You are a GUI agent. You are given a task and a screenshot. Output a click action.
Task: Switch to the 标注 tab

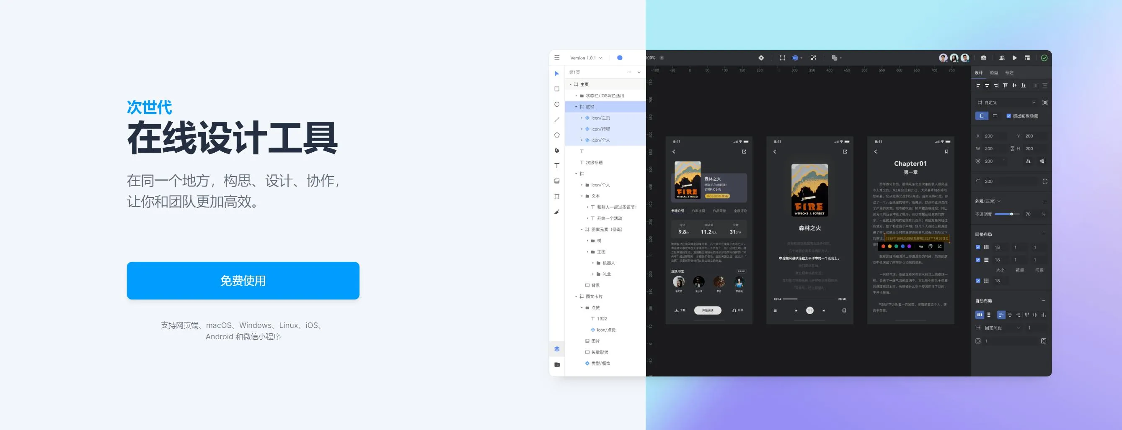1009,73
